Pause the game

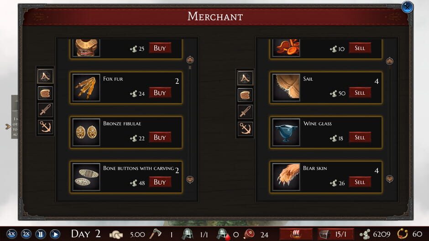[41, 234]
